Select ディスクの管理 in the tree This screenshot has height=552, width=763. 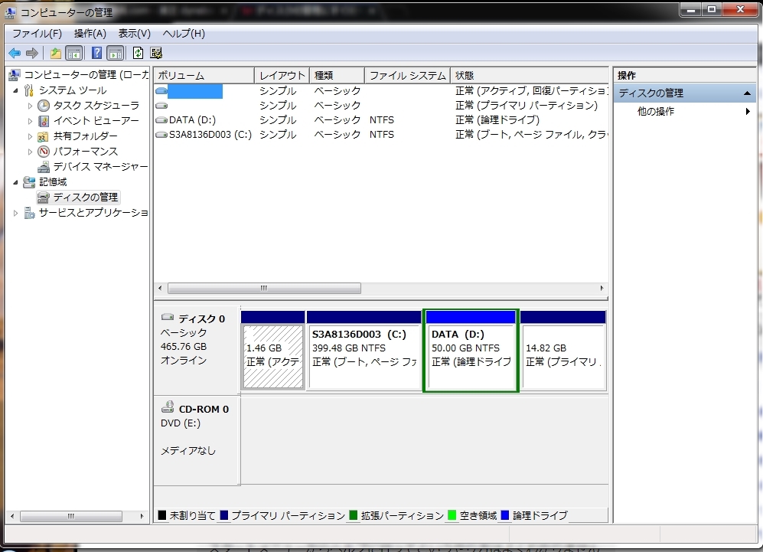pyautogui.click(x=86, y=198)
